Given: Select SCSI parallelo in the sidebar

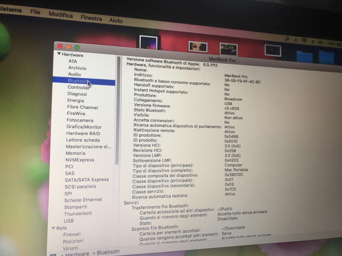Looking at the screenshot, I should [x=80, y=187].
